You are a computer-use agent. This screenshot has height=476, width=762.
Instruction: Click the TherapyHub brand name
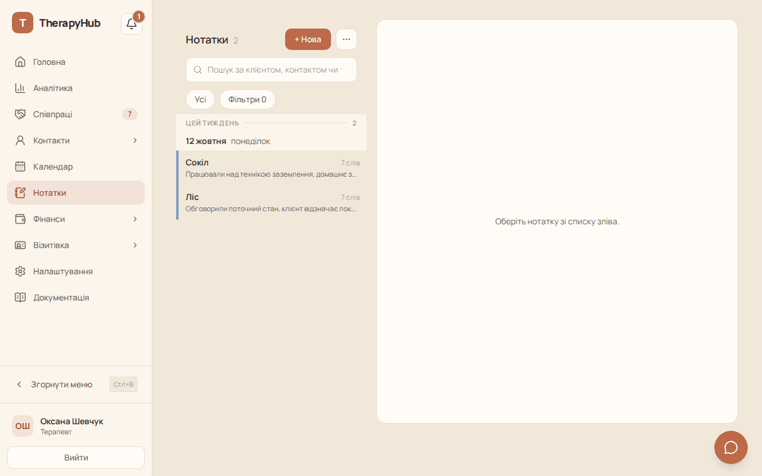(x=70, y=23)
